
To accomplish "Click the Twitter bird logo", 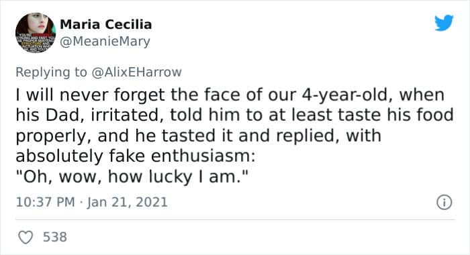I will [444, 23].
